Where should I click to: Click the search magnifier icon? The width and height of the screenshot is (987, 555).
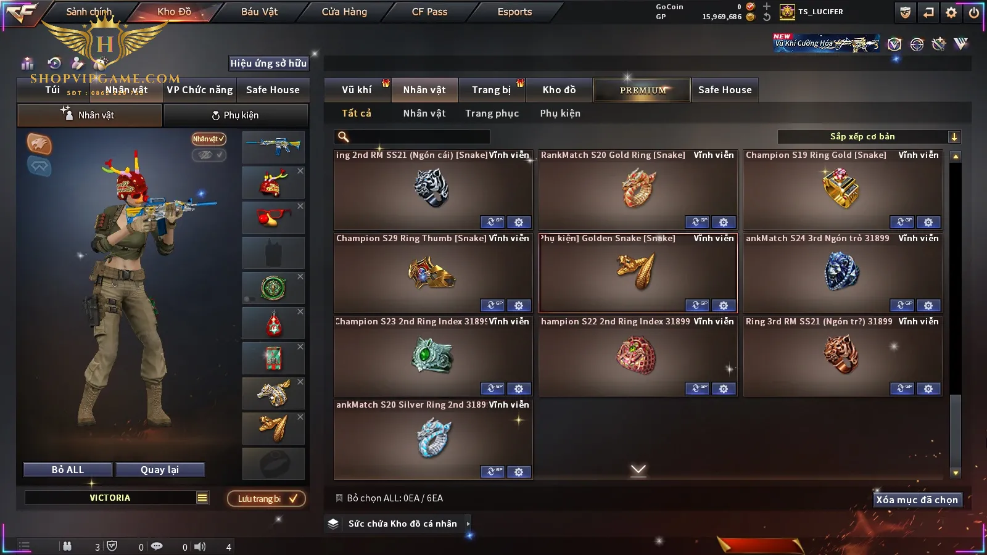344,137
